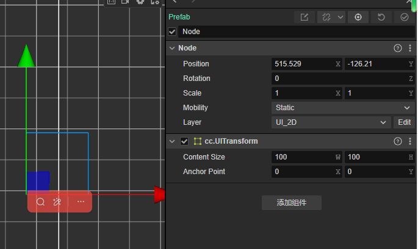Image resolution: width=418 pixels, height=249 pixels.
Task: Click the search icon in red floating toolbar
Action: (40, 202)
